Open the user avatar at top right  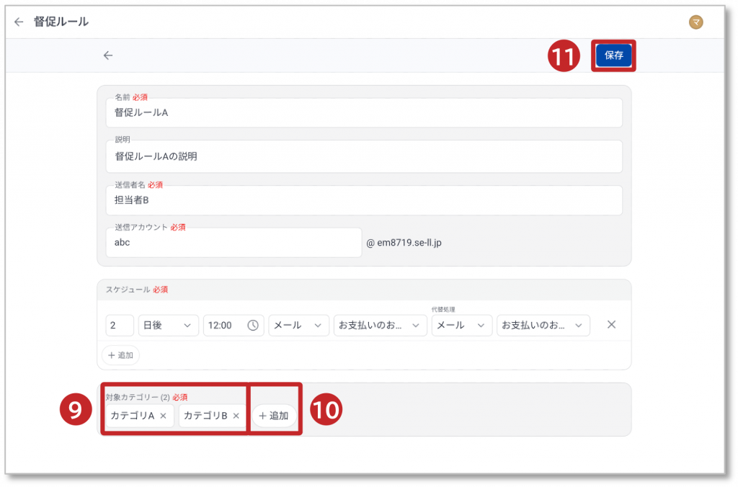click(x=695, y=22)
